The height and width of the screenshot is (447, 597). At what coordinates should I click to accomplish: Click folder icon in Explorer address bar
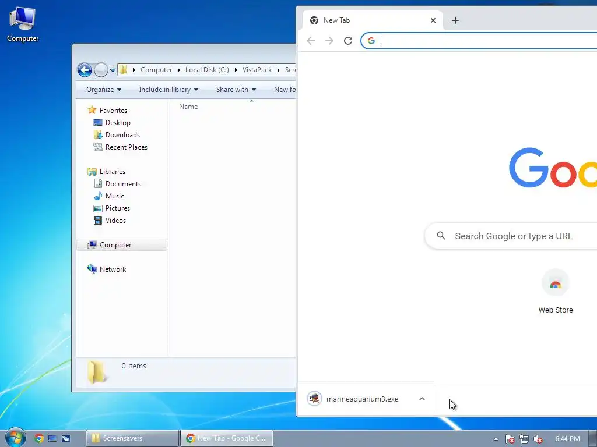click(x=124, y=70)
